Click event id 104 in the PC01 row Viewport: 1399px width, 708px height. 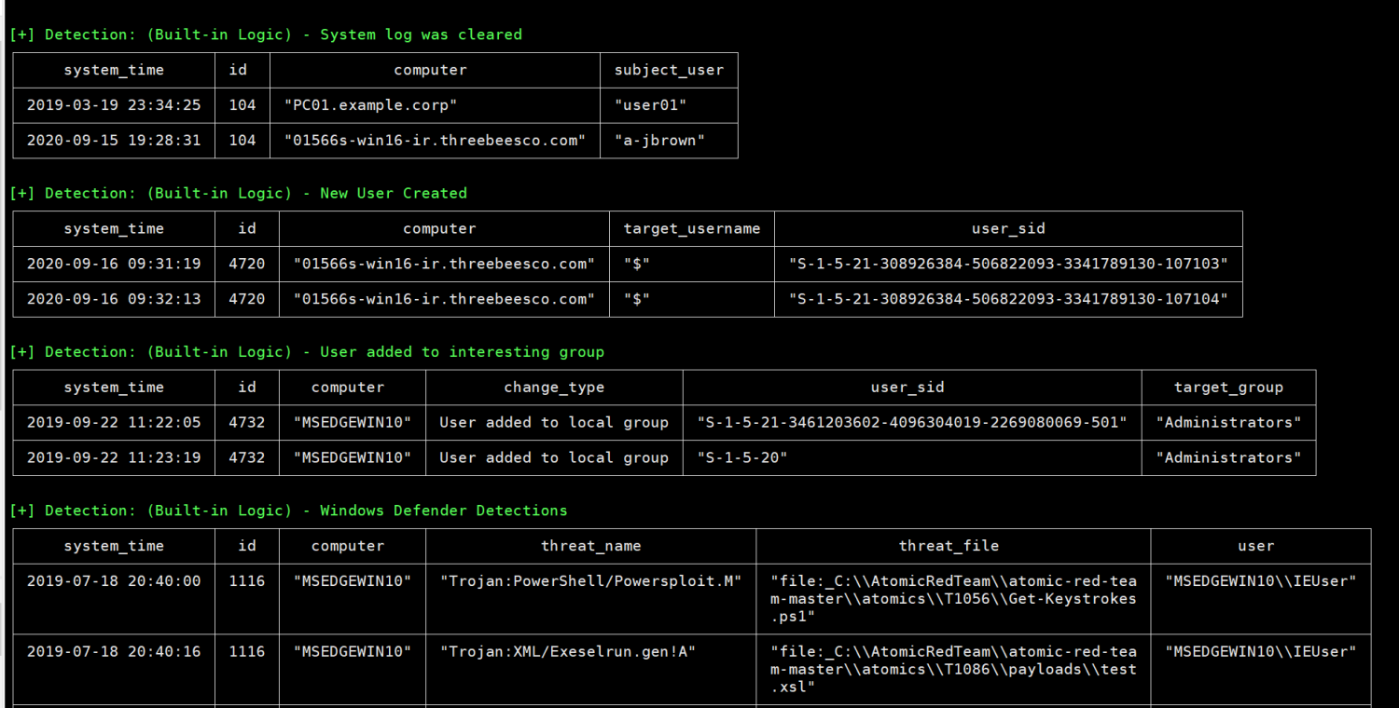pyautogui.click(x=242, y=105)
